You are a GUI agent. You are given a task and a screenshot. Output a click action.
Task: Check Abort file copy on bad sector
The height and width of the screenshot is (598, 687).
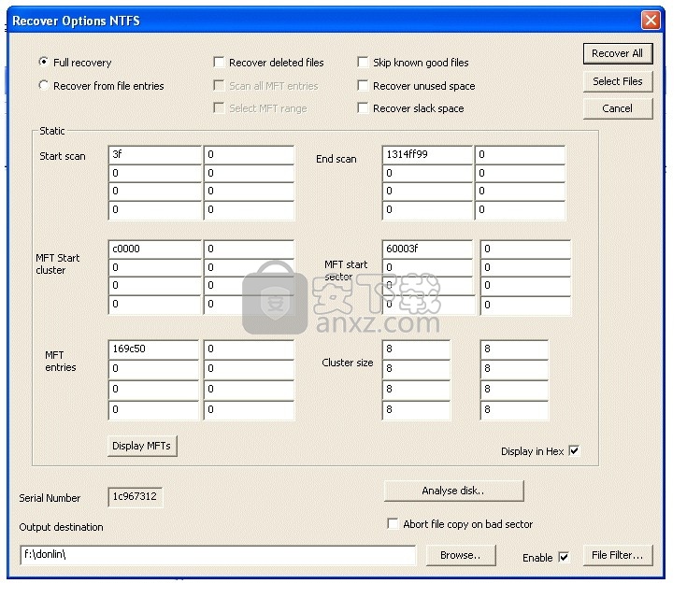click(x=393, y=523)
